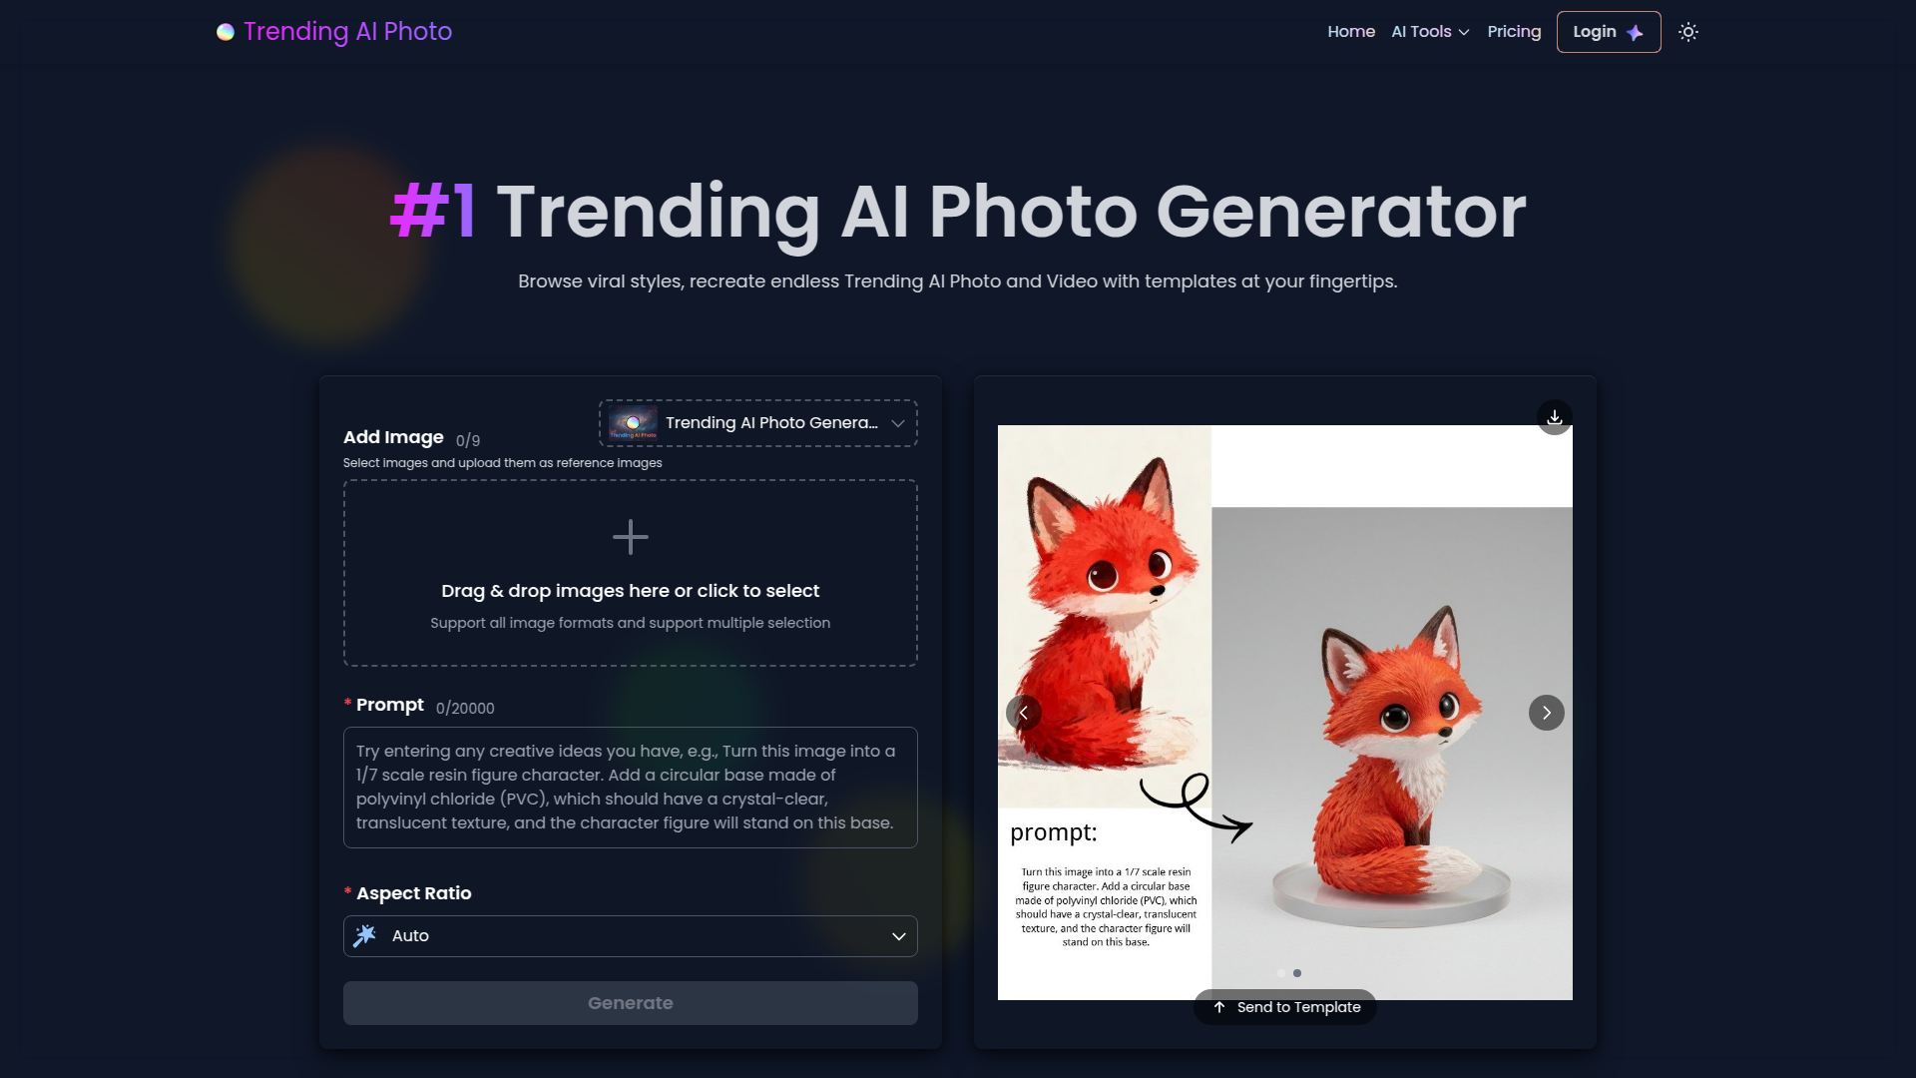Open the Auto aspect ratio dropdown
Image resolution: width=1916 pixels, height=1078 pixels.
pyautogui.click(x=631, y=936)
